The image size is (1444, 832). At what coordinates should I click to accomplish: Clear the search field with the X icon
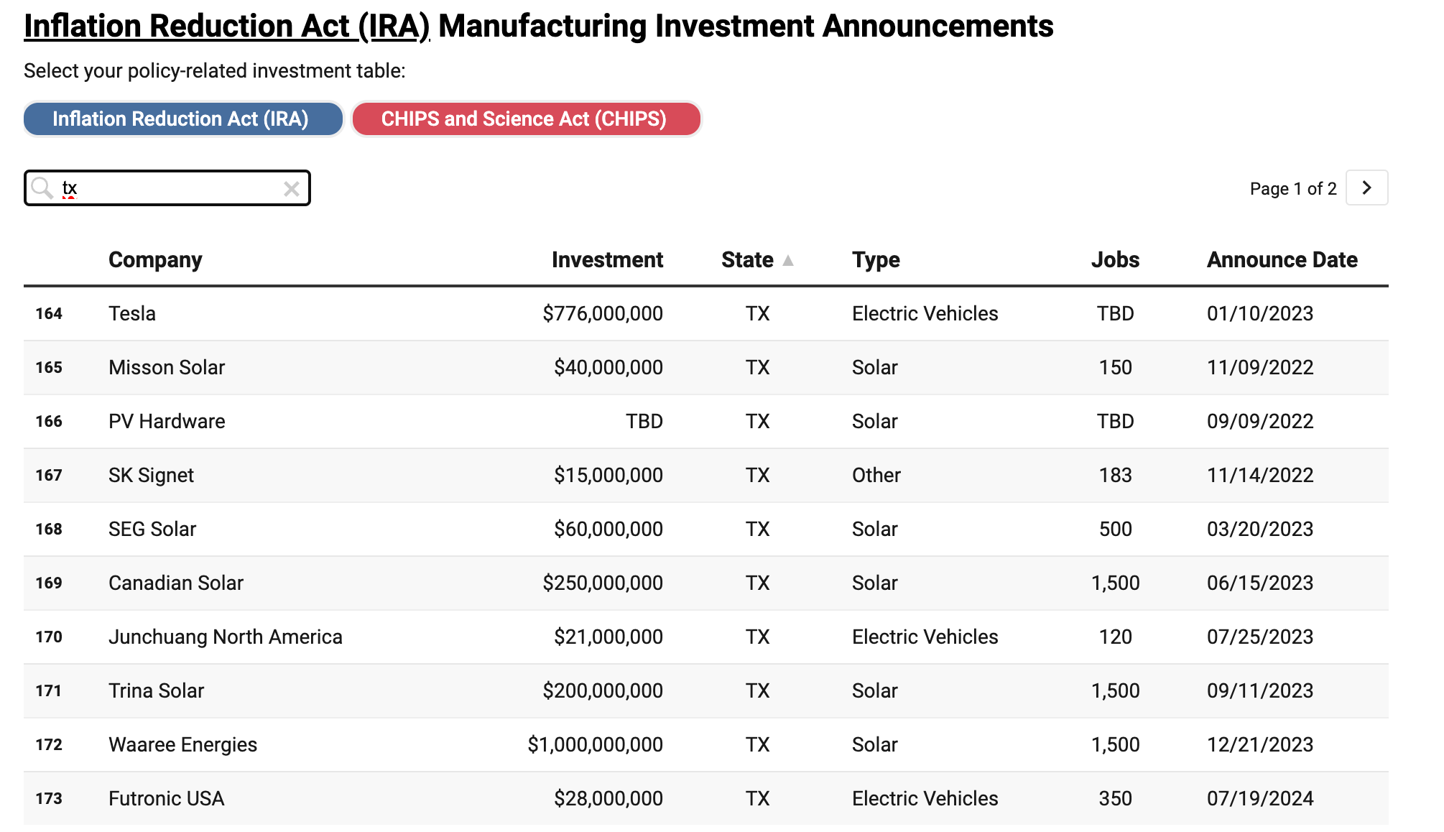click(x=291, y=188)
